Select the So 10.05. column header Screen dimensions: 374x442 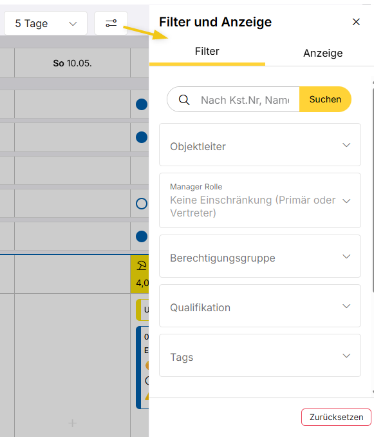pos(72,63)
